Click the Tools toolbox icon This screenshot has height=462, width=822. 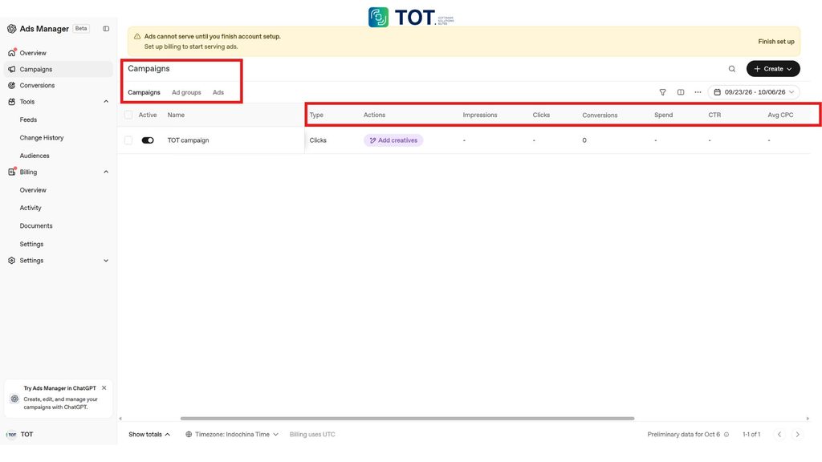pyautogui.click(x=11, y=102)
